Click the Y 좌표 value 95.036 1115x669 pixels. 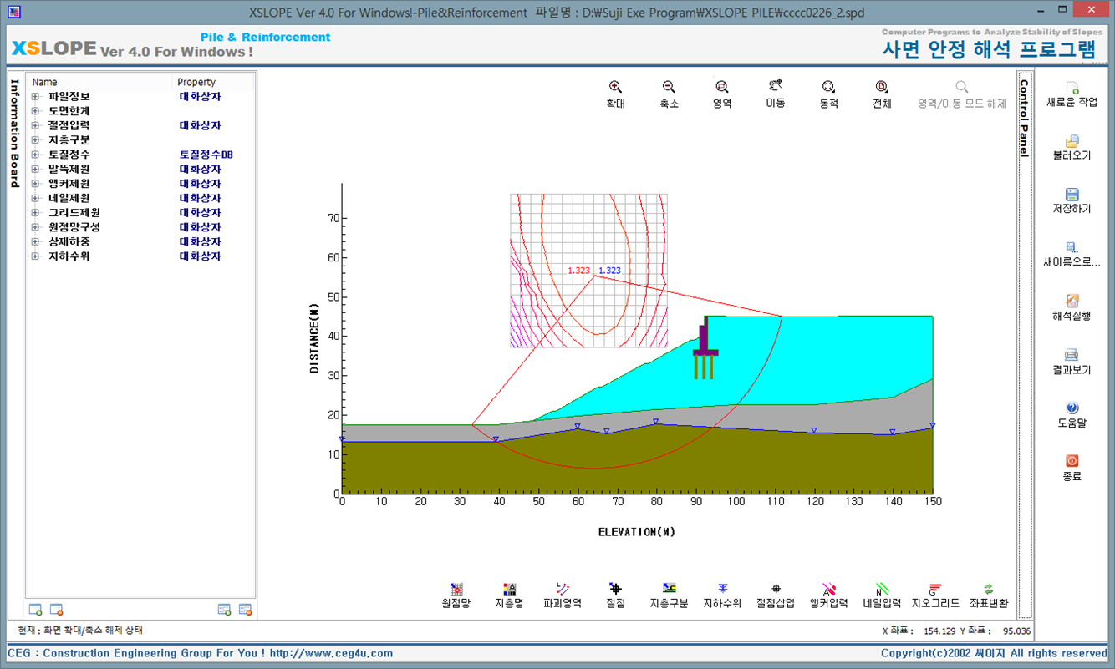point(1016,631)
